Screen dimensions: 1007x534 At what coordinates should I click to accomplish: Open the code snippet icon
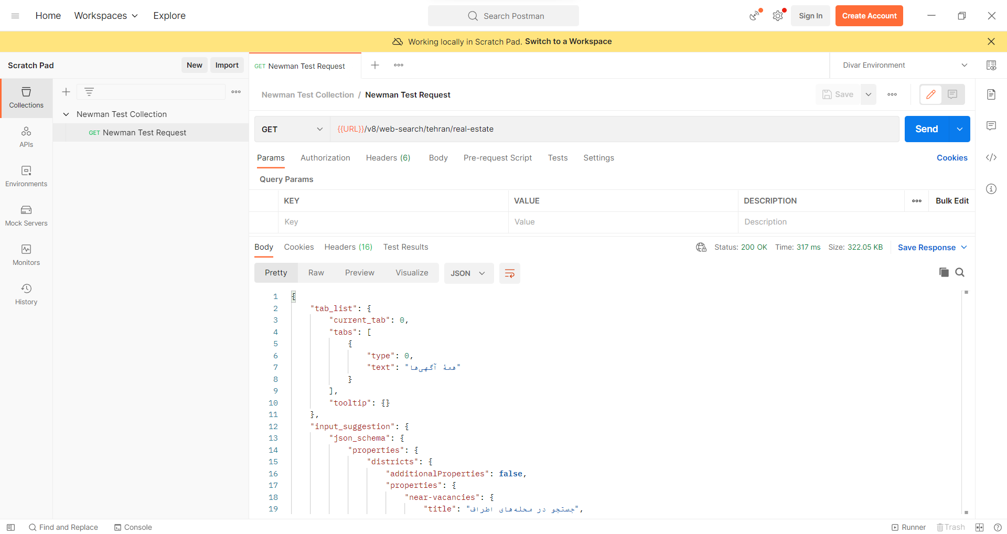pyautogui.click(x=991, y=157)
